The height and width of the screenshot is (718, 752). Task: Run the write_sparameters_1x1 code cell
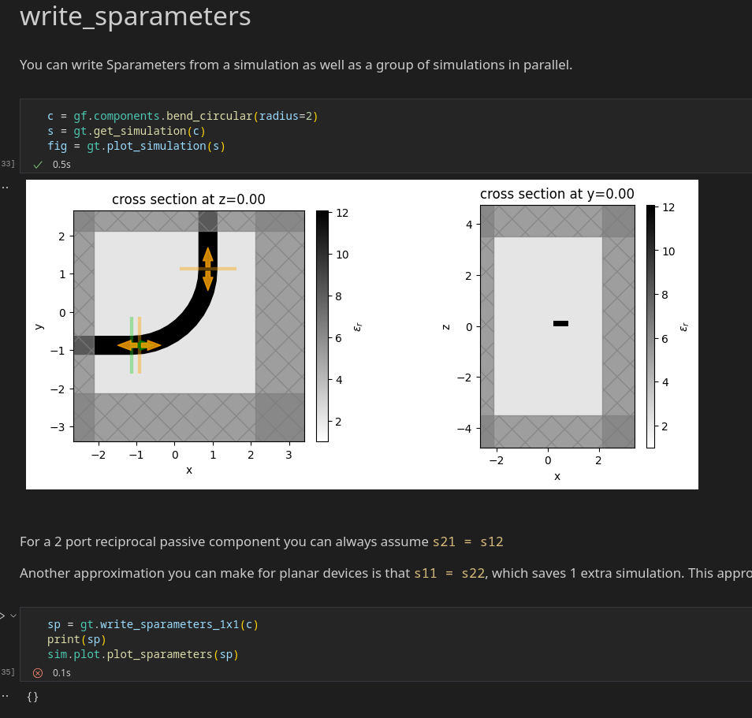pyautogui.click(x=4, y=616)
